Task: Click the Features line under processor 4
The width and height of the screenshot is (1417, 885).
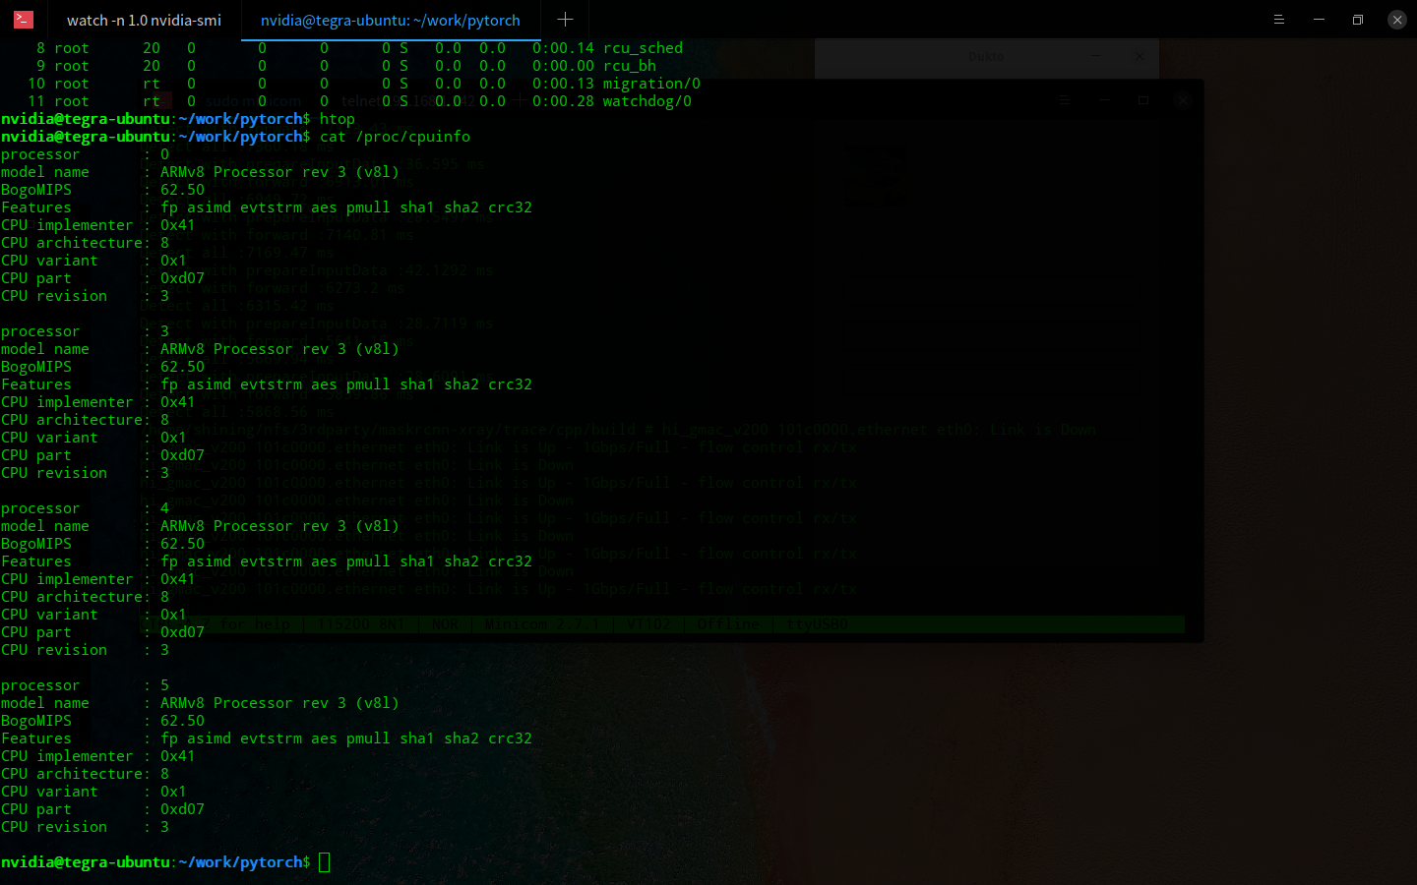Action: (267, 561)
